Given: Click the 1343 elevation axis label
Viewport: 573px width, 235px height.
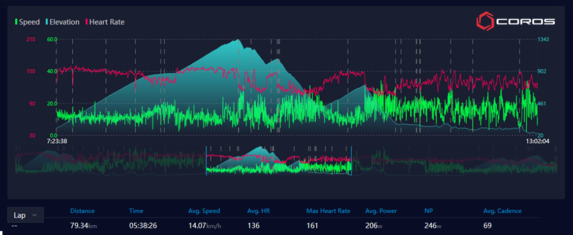Looking at the screenshot, I should [543, 39].
